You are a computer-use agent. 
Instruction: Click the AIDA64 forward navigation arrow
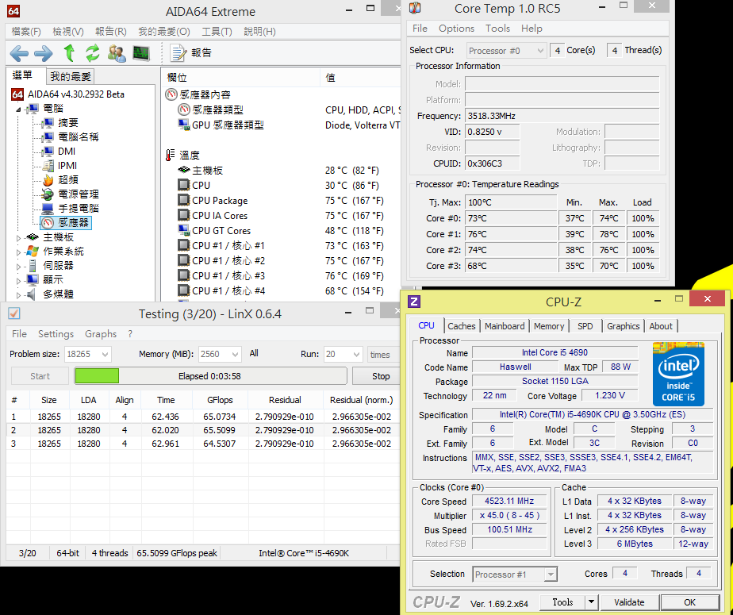(x=43, y=53)
